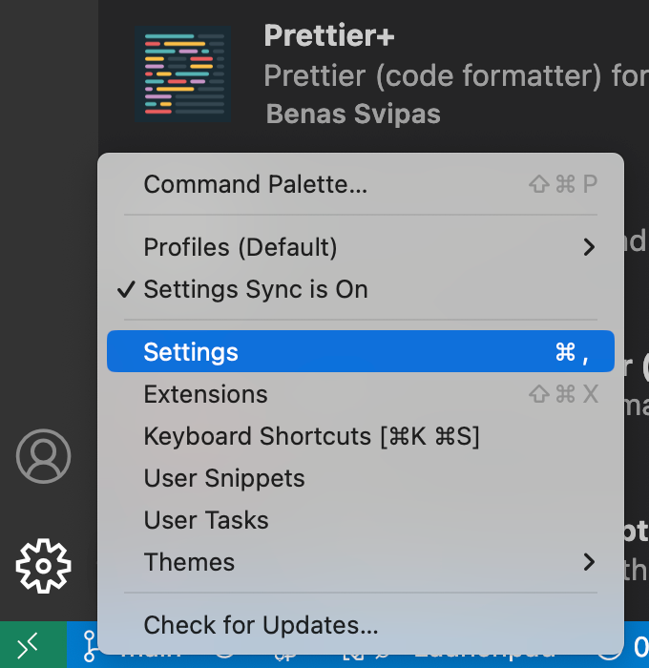Click Check for Updates menu item
The height and width of the screenshot is (668, 649).
coord(261,626)
